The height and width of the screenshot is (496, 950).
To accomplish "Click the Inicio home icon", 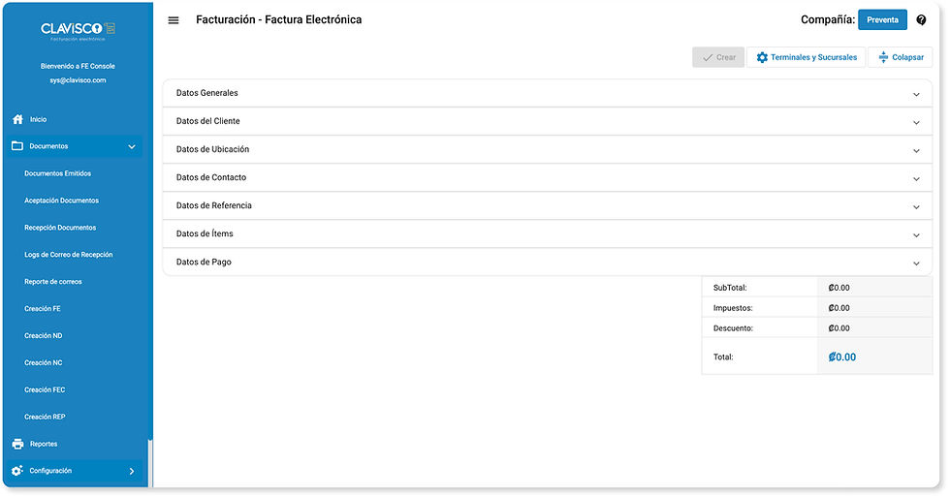I will pos(17,119).
